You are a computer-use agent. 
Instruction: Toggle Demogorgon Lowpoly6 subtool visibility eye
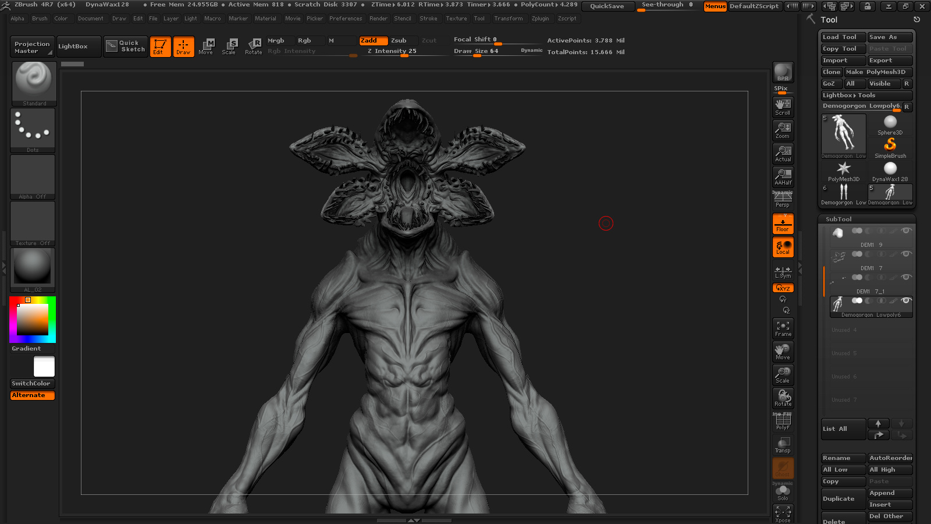tap(906, 300)
